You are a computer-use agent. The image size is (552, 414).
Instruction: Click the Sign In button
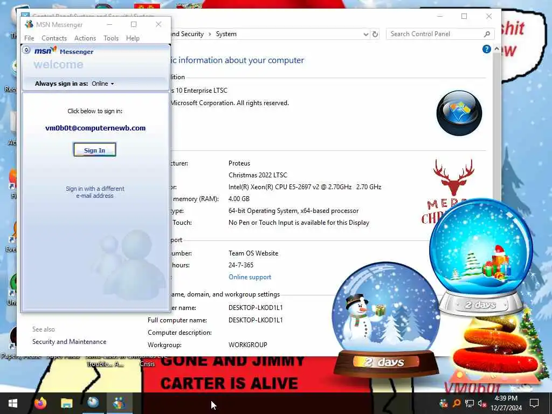94,150
